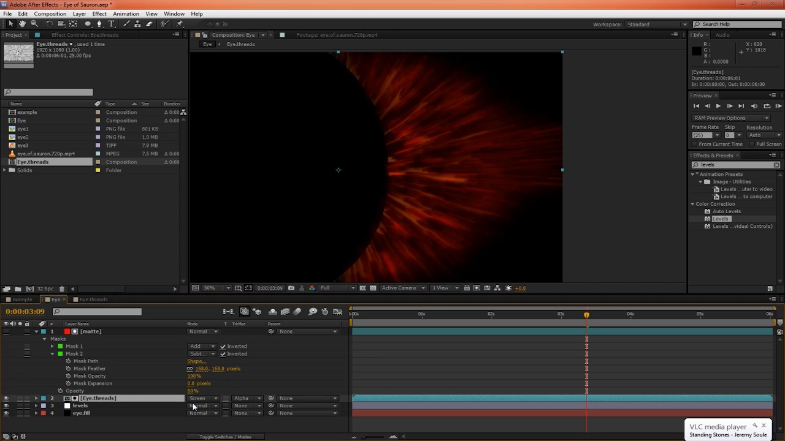Uncheck Inverted for Mask 2

click(x=223, y=353)
